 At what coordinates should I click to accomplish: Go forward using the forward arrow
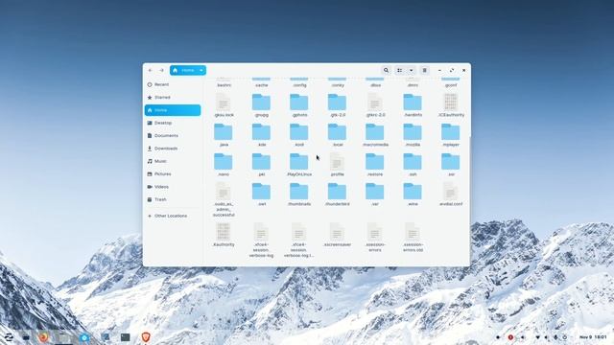tap(161, 70)
